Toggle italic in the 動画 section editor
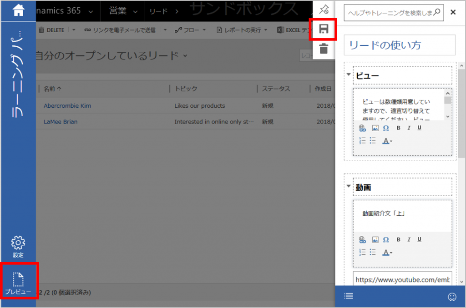466x308 pixels. tap(409, 239)
